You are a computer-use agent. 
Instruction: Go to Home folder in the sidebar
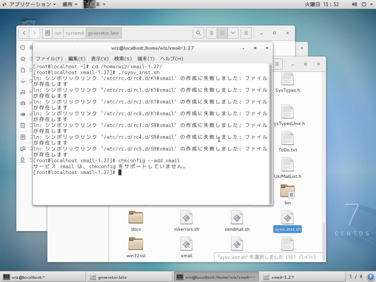click(23, 58)
